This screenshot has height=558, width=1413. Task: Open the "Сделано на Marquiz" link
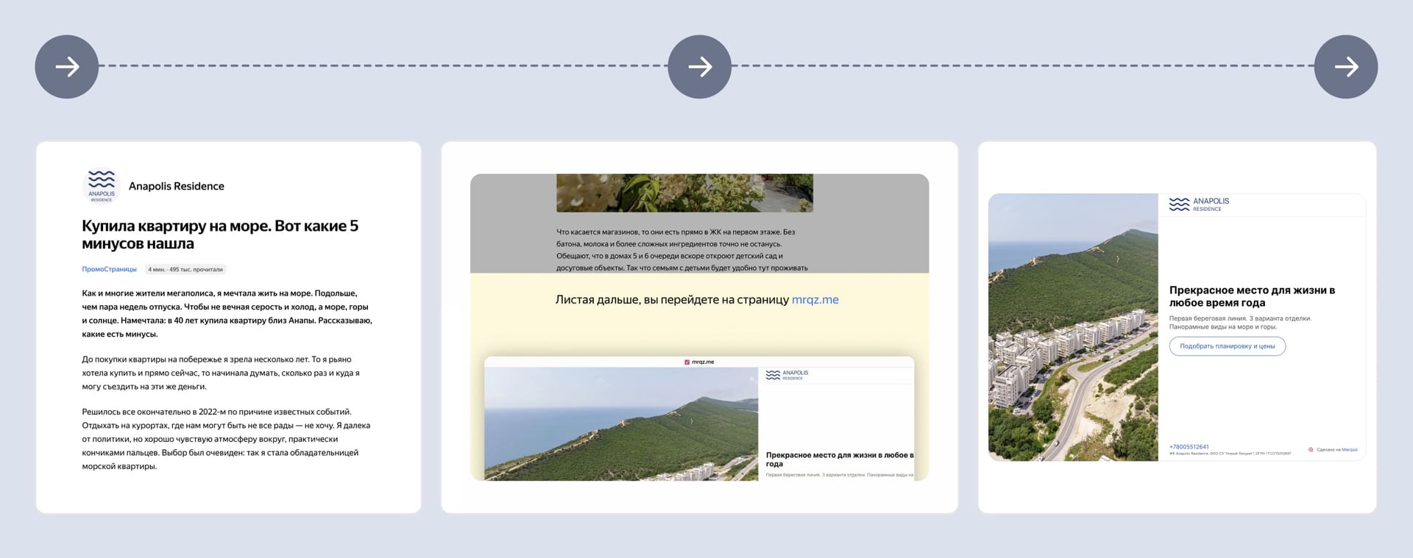pos(1337,450)
